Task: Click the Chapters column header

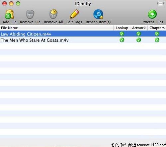Action: tap(157, 28)
